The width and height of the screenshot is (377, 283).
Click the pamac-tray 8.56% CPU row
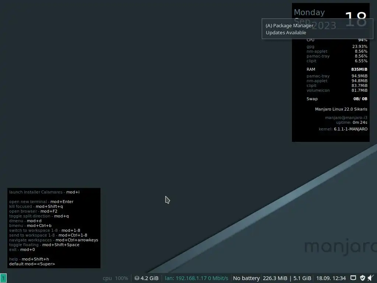(x=337, y=56)
